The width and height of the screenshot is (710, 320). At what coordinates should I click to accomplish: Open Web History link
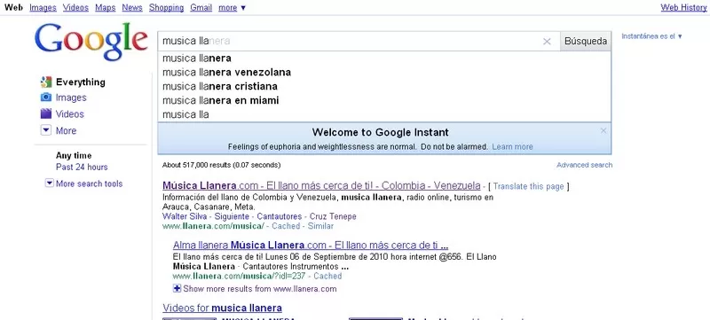(x=683, y=8)
